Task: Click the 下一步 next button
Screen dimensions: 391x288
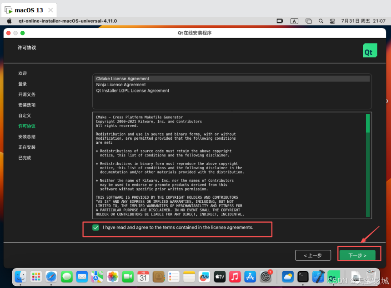Action: [x=357, y=255]
